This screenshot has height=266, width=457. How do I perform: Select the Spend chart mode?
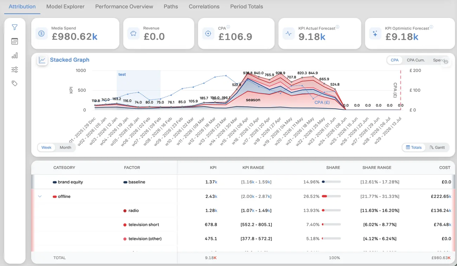[x=439, y=60]
